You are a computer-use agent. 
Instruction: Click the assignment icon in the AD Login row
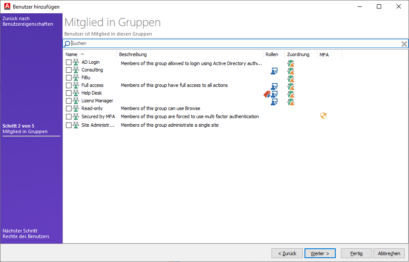click(x=291, y=63)
